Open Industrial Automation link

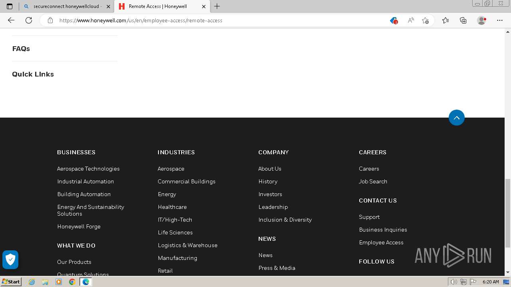[85, 181]
